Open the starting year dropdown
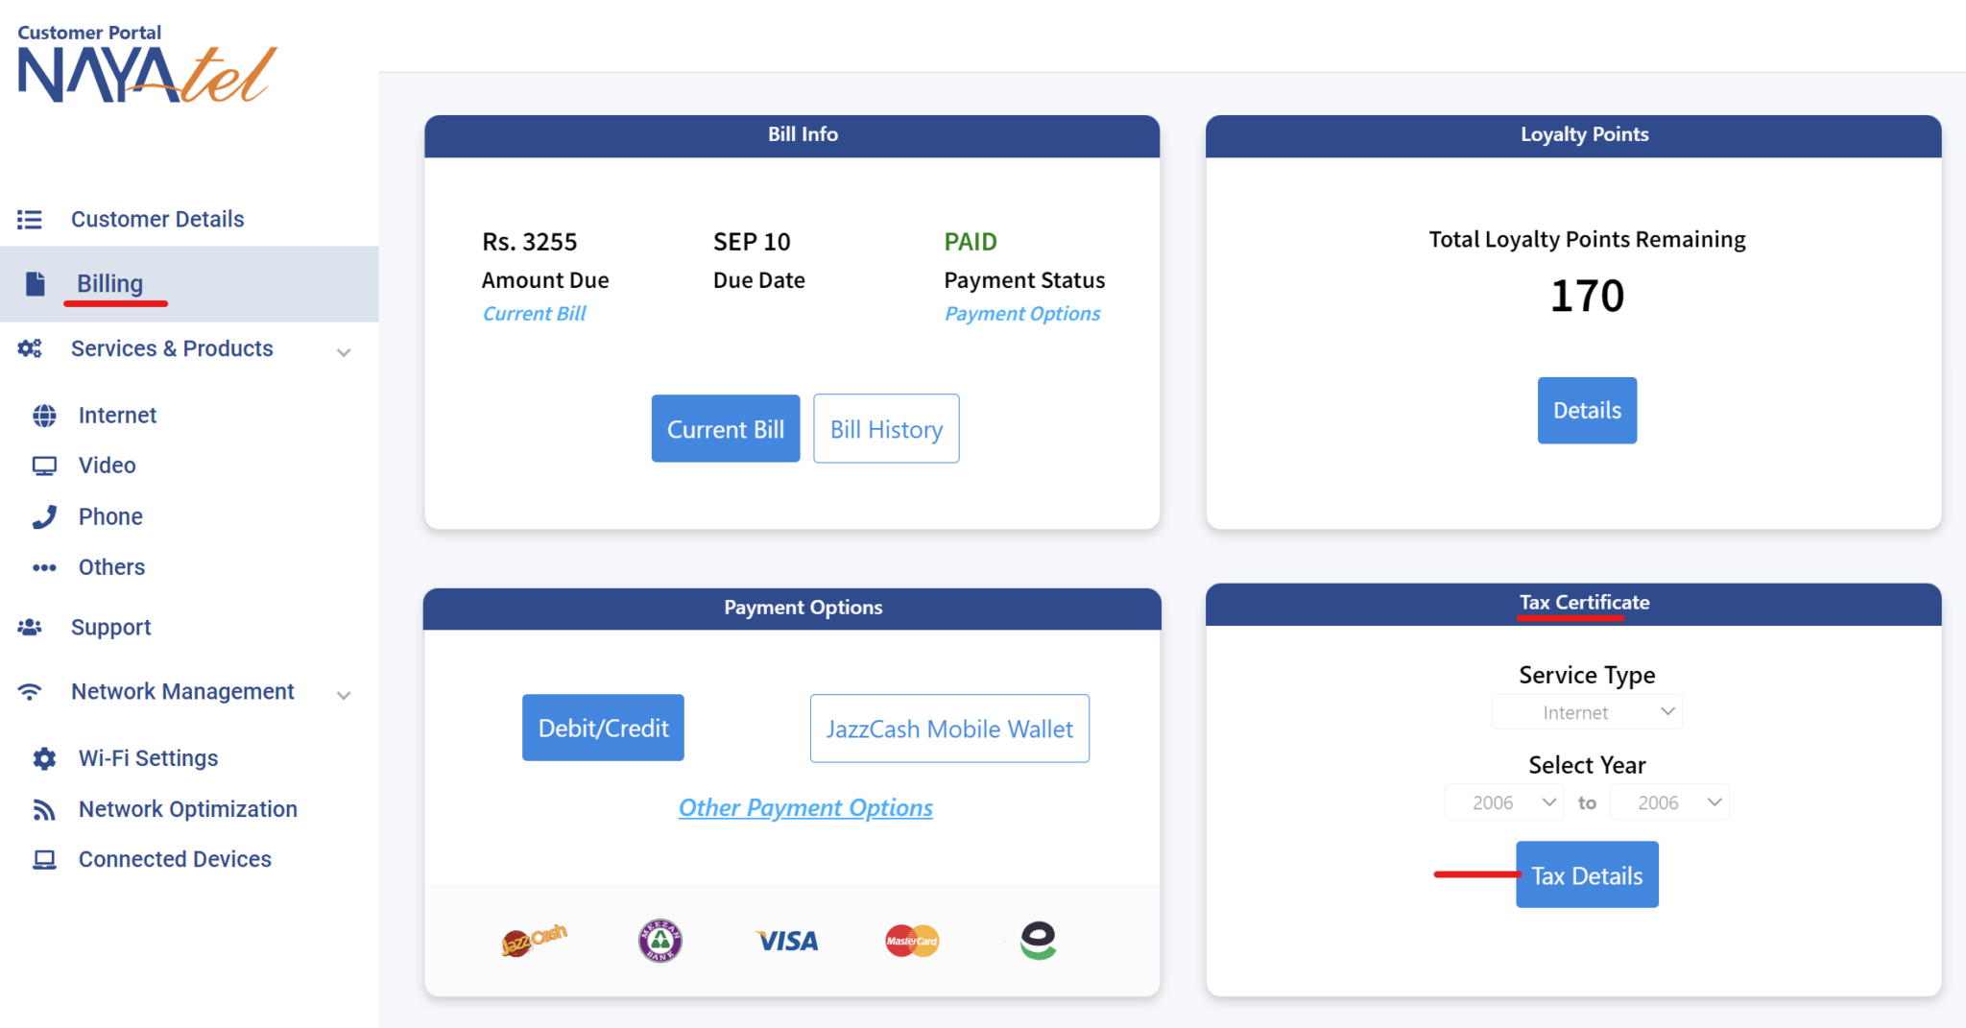The image size is (1966, 1028). pos(1504,802)
